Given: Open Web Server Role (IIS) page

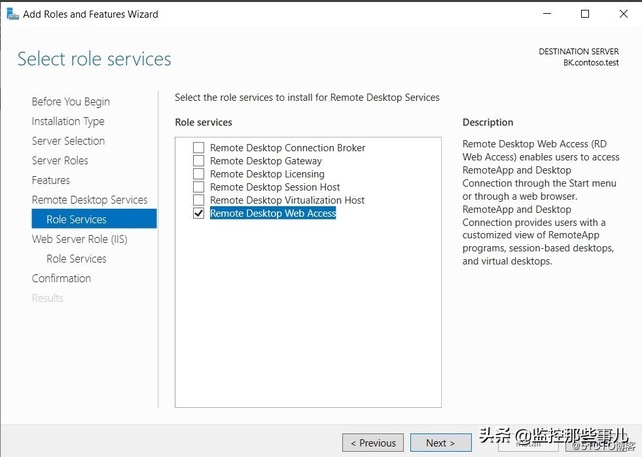Looking at the screenshot, I should tap(79, 239).
